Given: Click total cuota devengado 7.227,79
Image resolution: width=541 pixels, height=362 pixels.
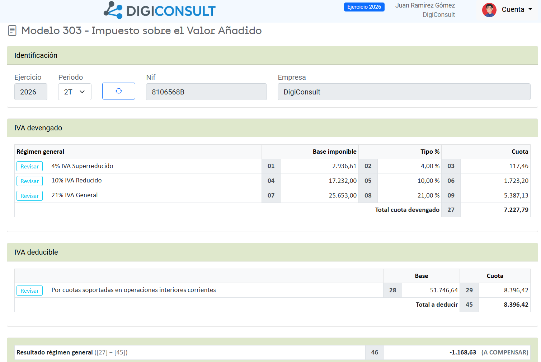Looking at the screenshot, I should pos(516,210).
